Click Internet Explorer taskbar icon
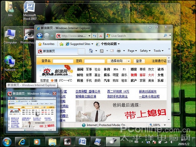196x147 pixels. [x=22, y=142]
